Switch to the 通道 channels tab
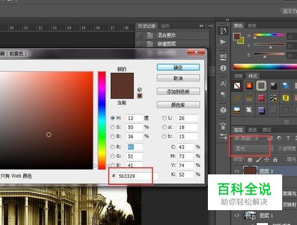The image size is (297, 225). click(252, 130)
